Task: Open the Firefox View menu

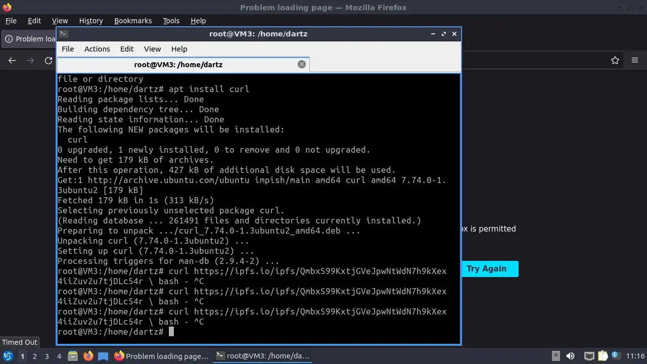Action: click(x=60, y=21)
